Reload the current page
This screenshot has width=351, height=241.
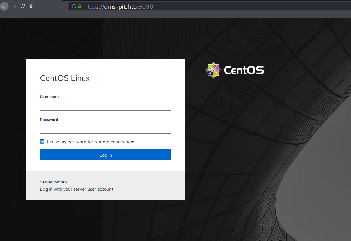tap(23, 6)
